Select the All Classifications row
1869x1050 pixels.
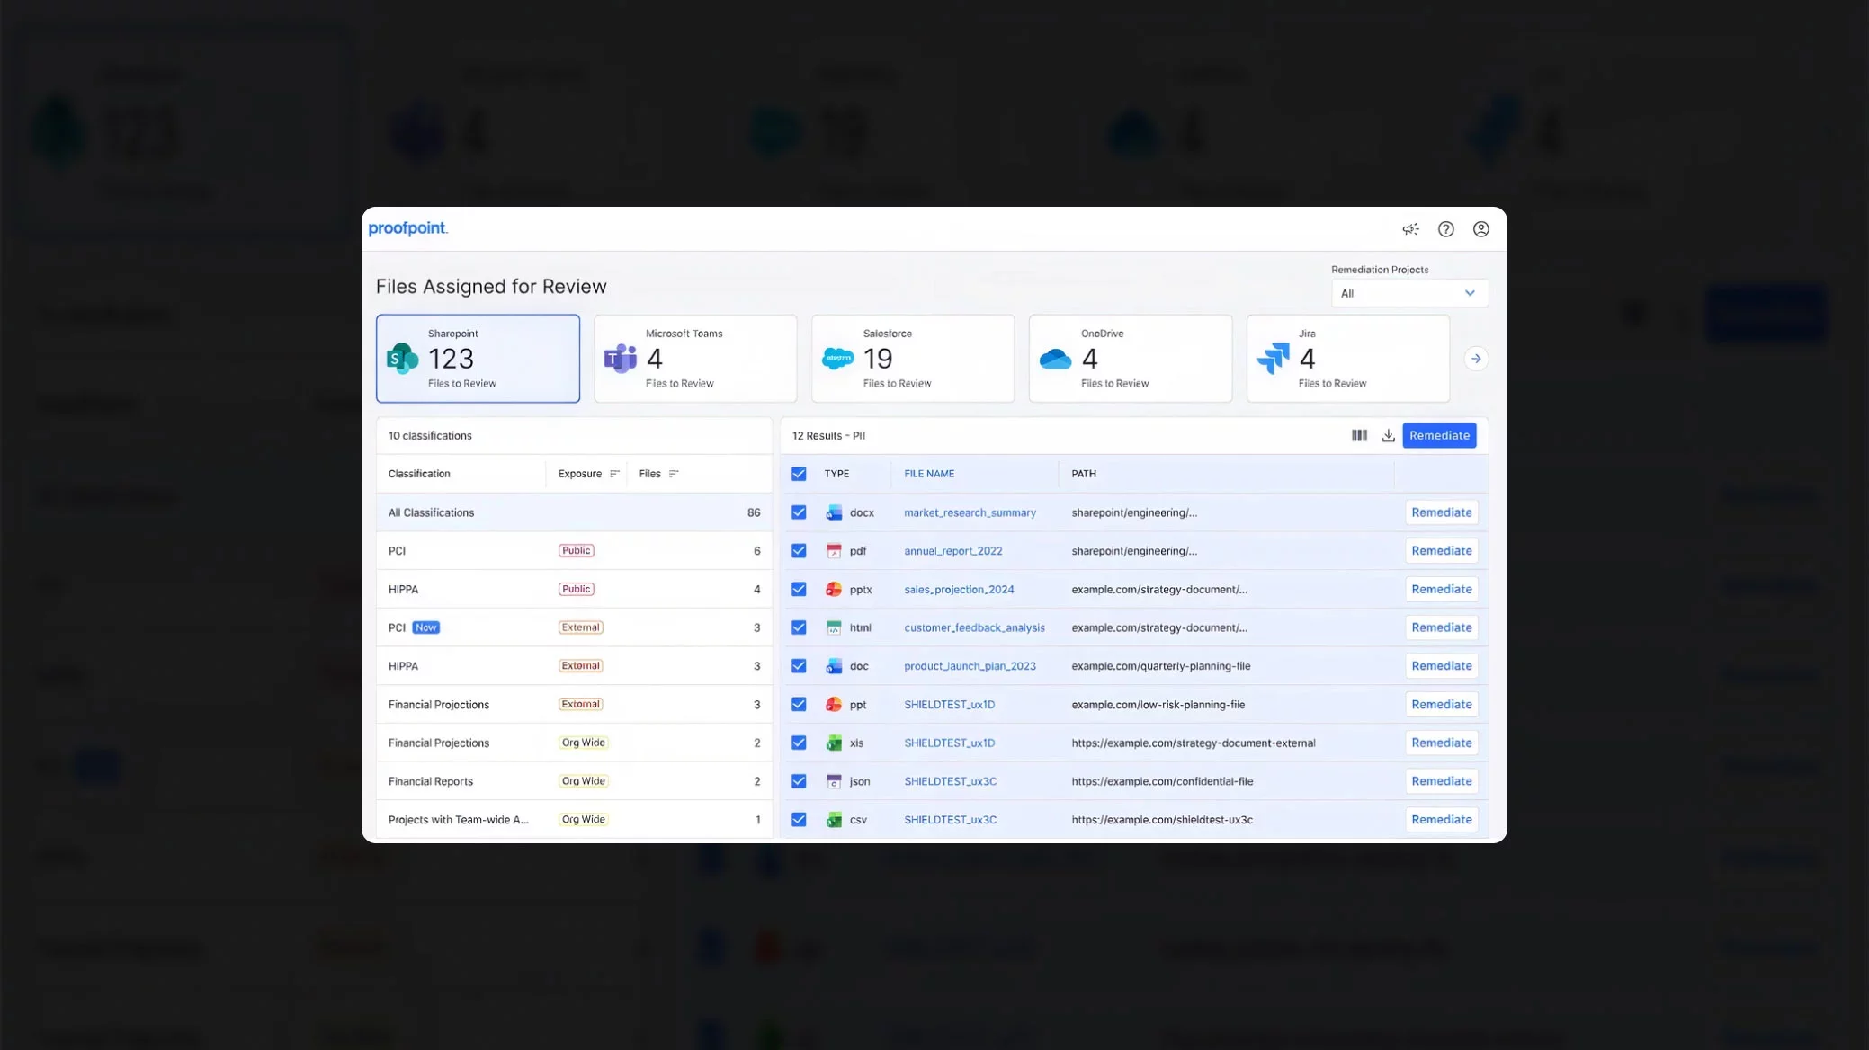[574, 512]
